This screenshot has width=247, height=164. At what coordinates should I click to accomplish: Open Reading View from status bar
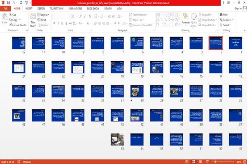point(200,162)
